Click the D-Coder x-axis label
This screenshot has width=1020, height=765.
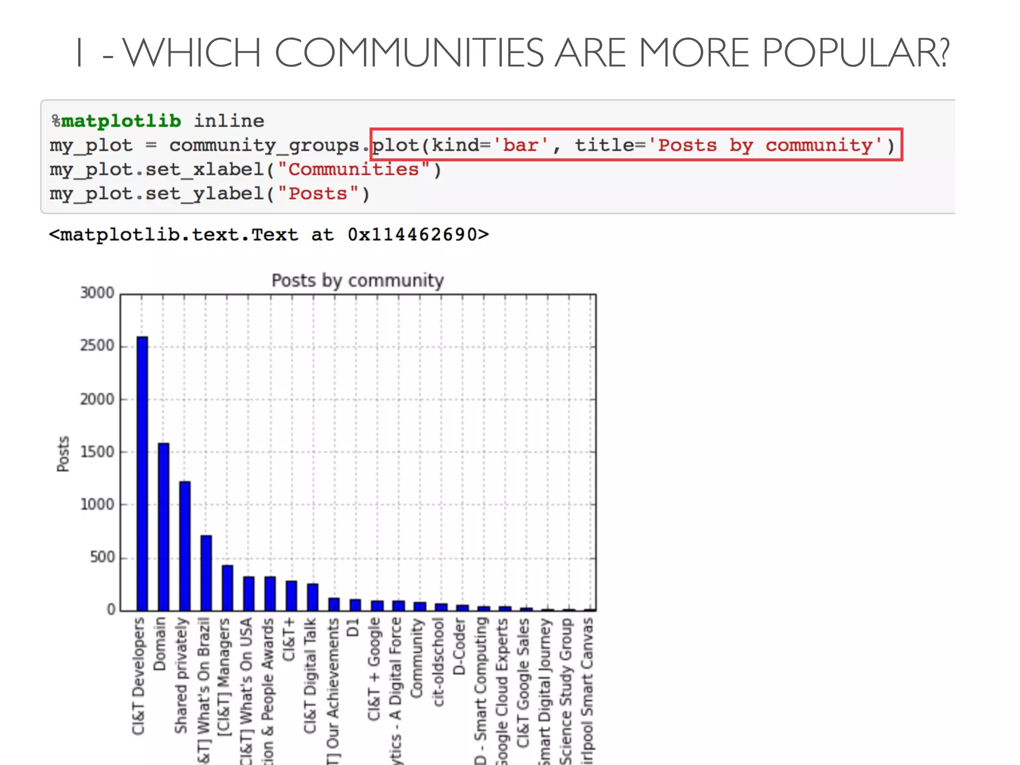coord(459,646)
